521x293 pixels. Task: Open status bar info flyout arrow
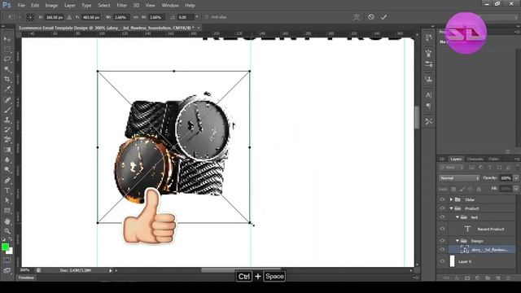coord(111,270)
